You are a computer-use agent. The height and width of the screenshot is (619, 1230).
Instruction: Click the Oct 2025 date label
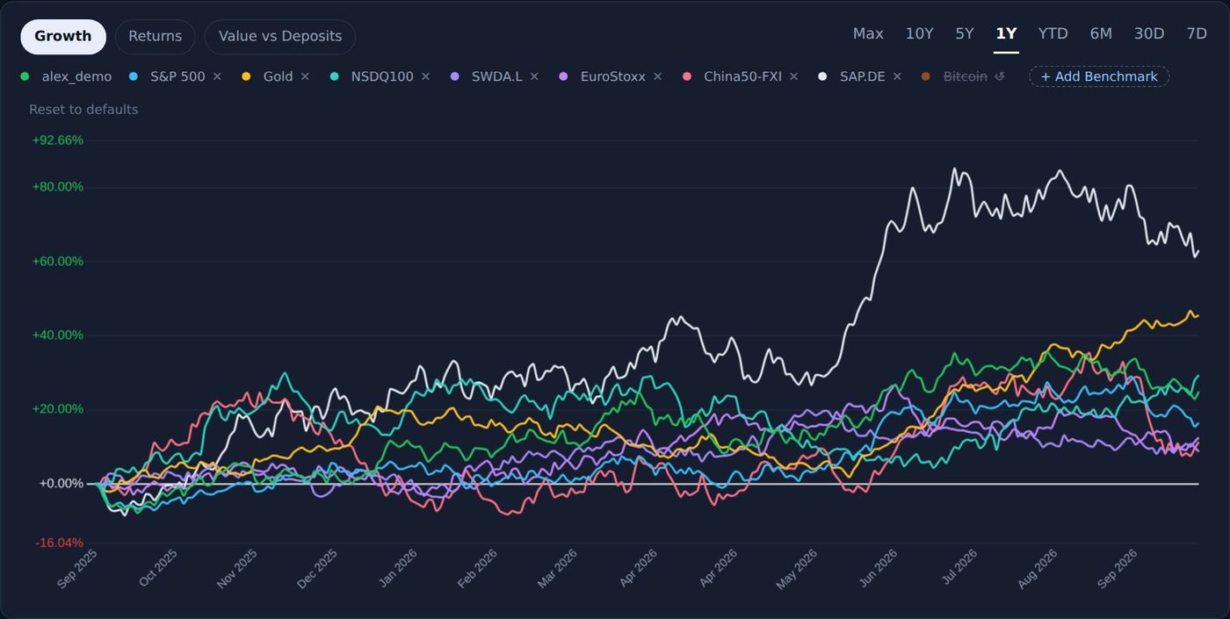(x=157, y=568)
